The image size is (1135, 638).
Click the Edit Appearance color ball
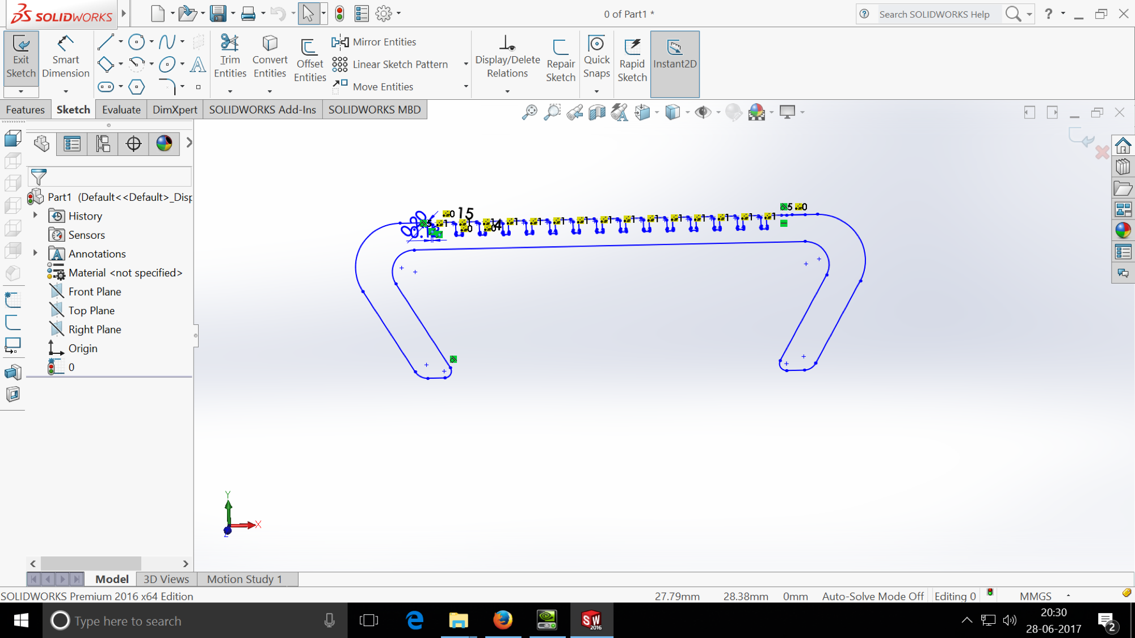(756, 112)
